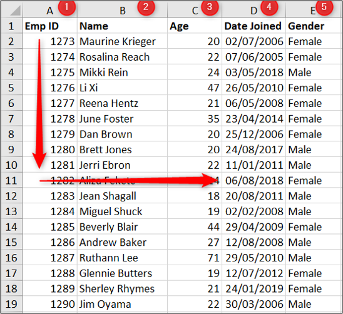
Task: Select the age 71 cell
Action: pos(195,258)
